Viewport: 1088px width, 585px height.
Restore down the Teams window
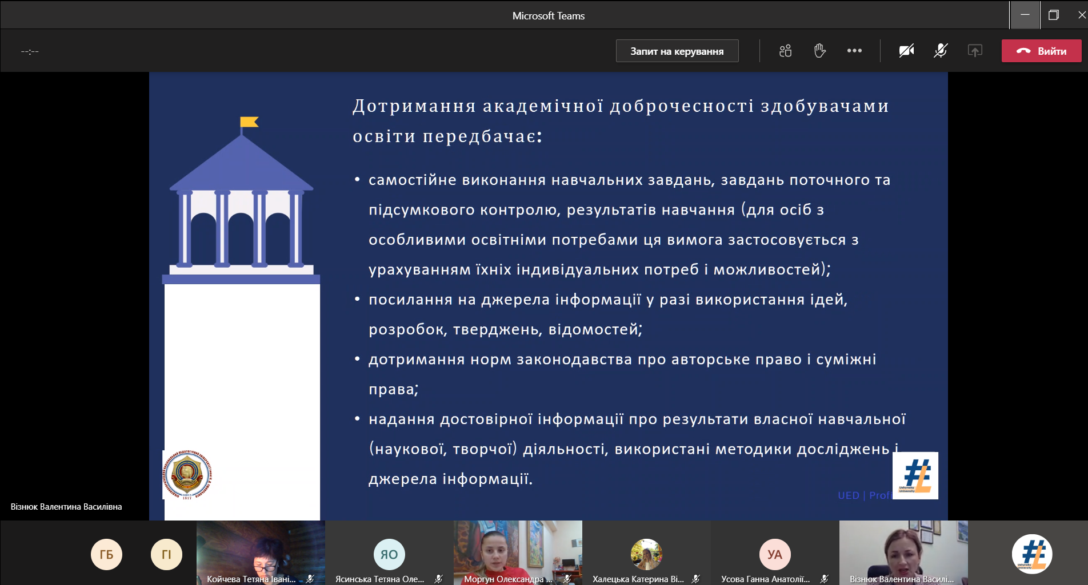tap(1053, 15)
